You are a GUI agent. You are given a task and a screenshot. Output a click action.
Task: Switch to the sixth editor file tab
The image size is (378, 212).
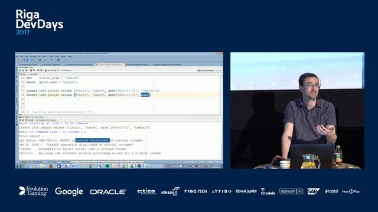point(168,65)
